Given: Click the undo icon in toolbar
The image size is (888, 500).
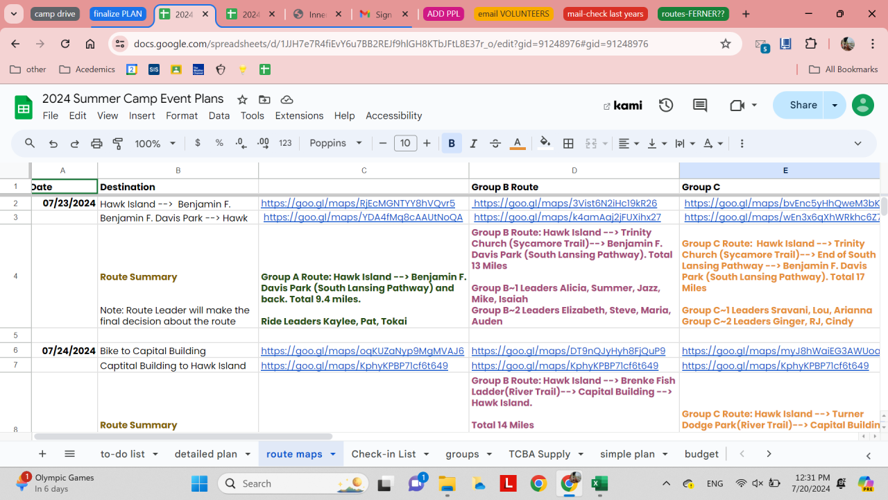Looking at the screenshot, I should pos(53,144).
